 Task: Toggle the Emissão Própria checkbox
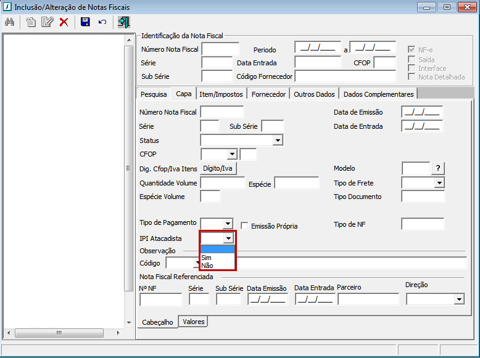tap(244, 226)
